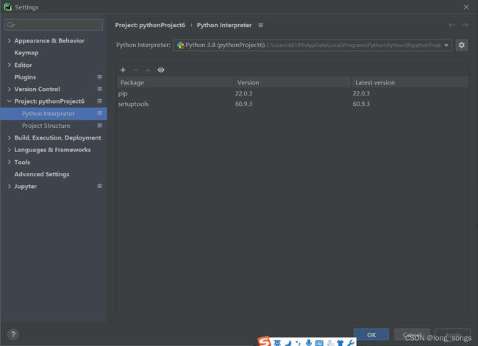Expand Languages & Frameworks section
This screenshot has width=478, height=346.
point(9,150)
